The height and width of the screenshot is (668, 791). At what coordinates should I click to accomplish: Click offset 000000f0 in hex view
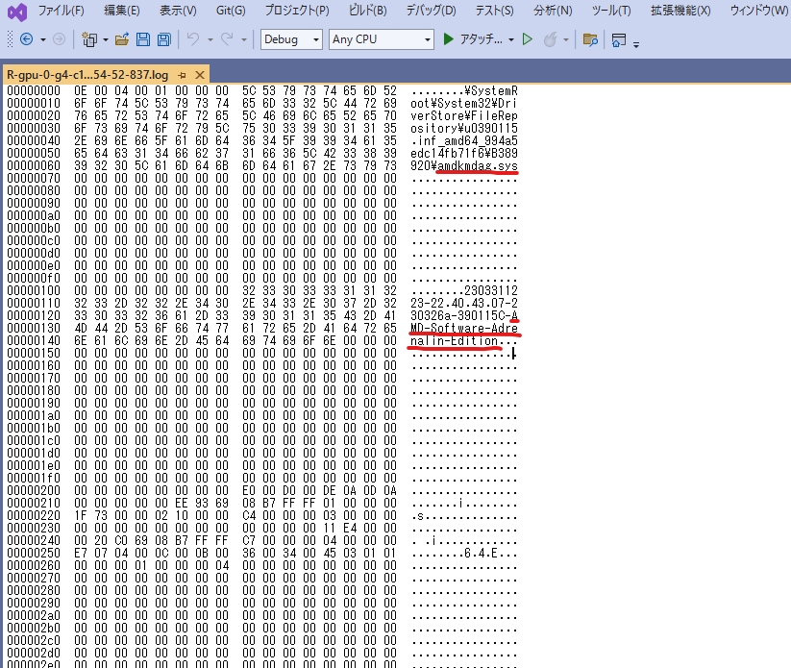[x=34, y=278]
